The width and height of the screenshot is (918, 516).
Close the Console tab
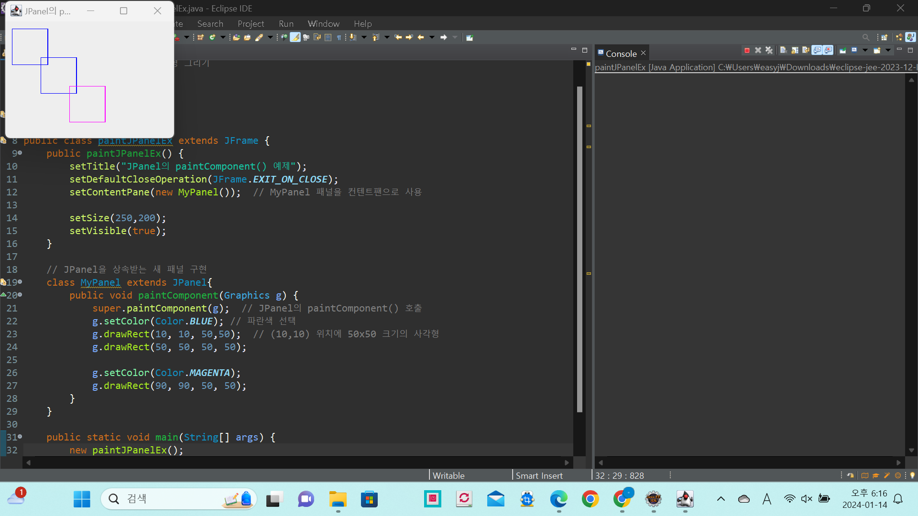click(x=644, y=53)
